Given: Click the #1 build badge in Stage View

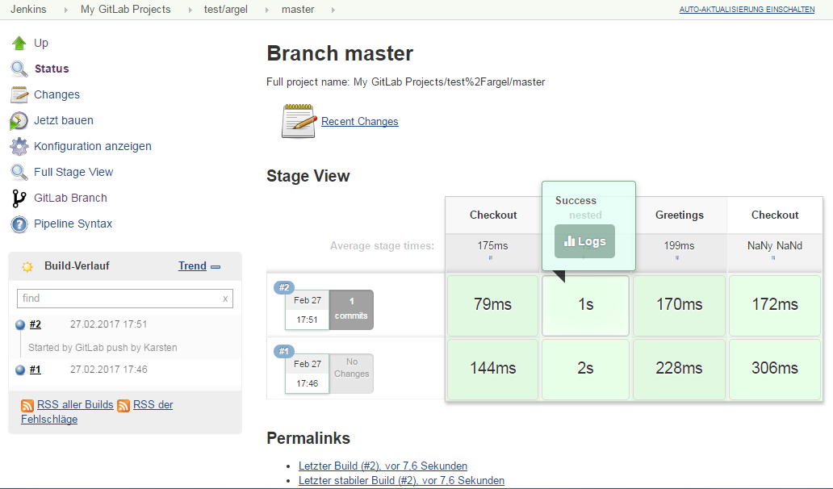Looking at the screenshot, I should pos(284,351).
